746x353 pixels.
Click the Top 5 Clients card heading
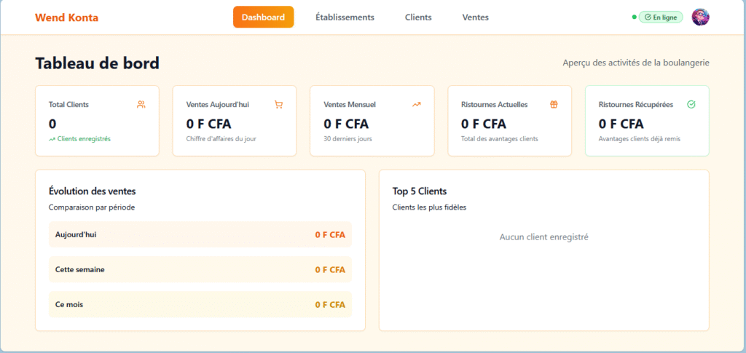point(419,191)
